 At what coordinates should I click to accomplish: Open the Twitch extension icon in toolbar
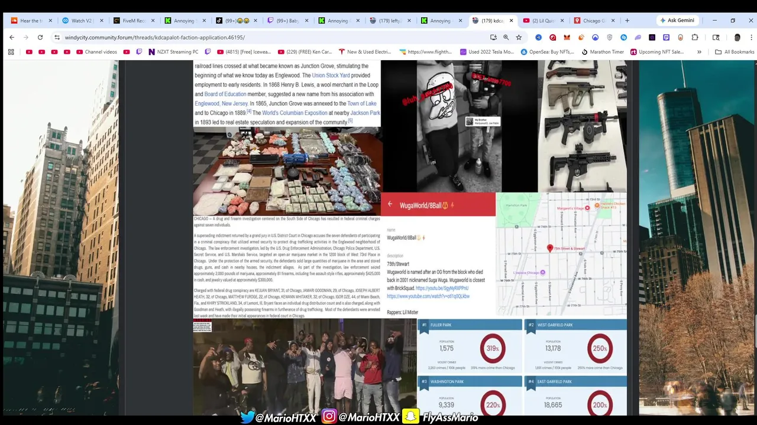[x=666, y=37]
